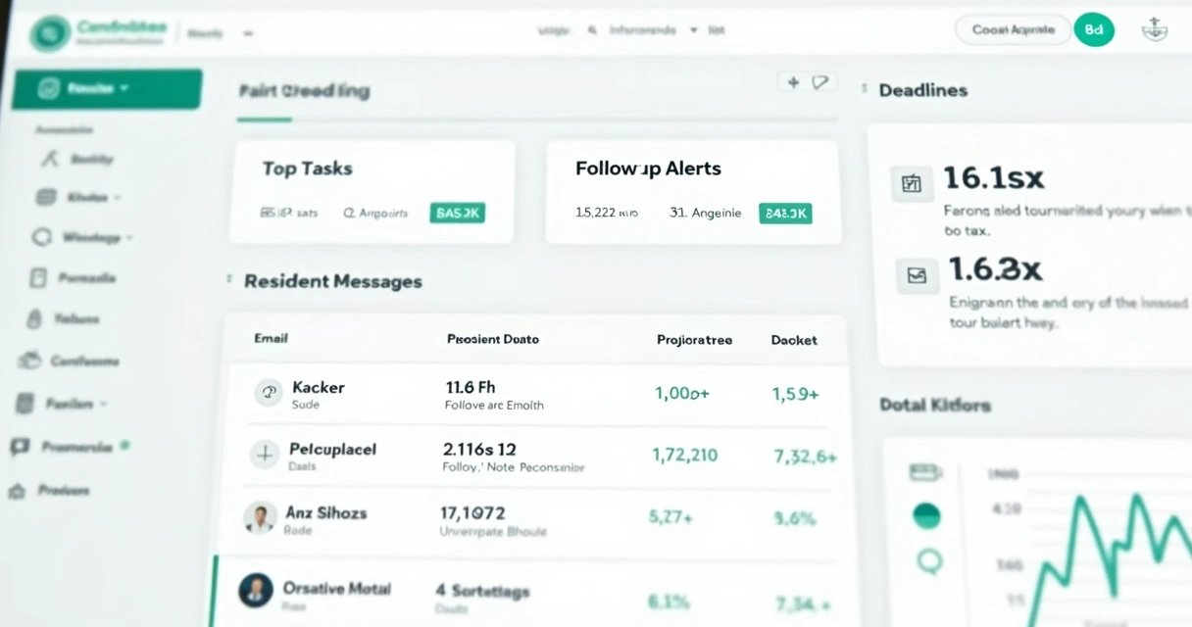Click the Contfueome sidebar icon
Viewport: 1192px width, 627px height.
coord(29,361)
